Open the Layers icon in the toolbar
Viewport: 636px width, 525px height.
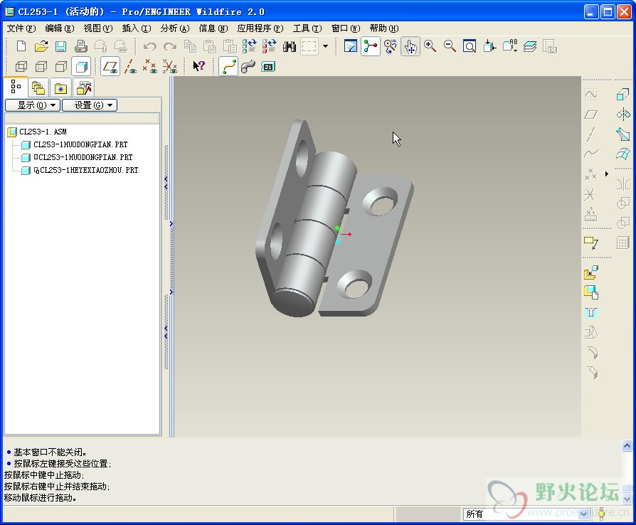point(530,46)
